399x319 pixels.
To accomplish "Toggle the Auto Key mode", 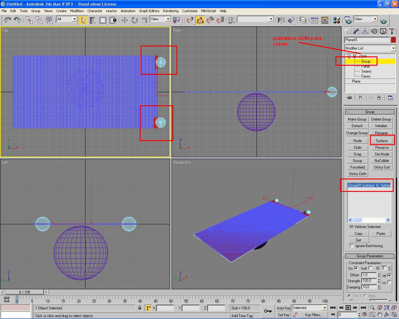I will click(283, 308).
